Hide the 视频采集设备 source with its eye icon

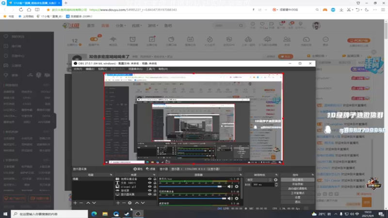pyautogui.click(x=149, y=179)
